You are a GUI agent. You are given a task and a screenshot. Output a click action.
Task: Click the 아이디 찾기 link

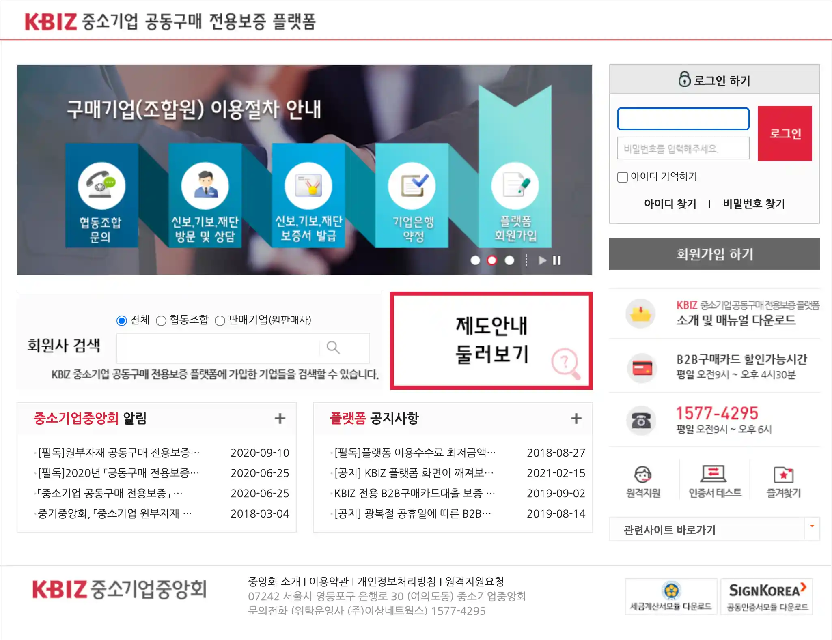[670, 204]
